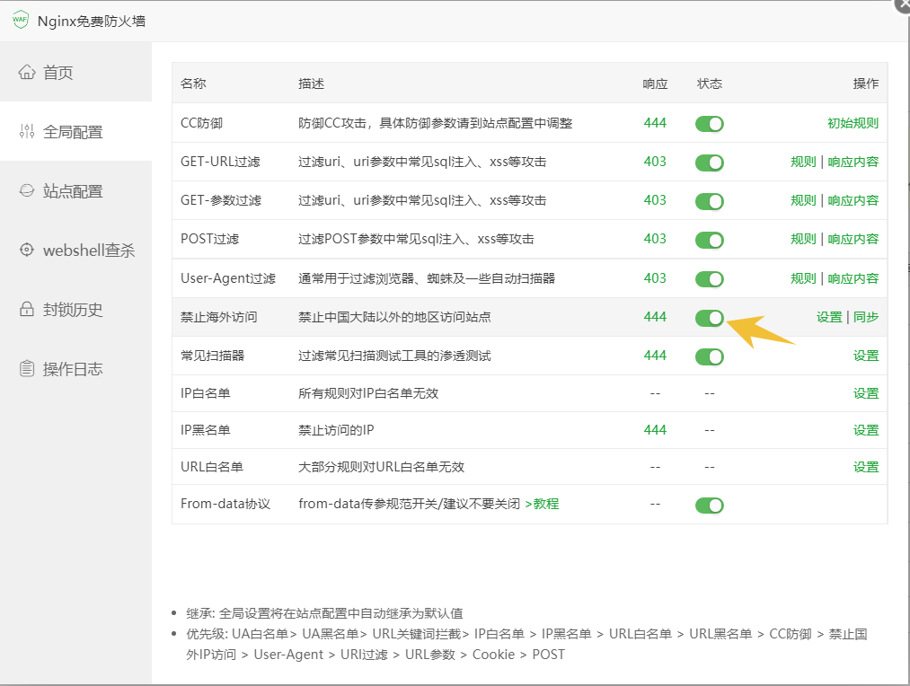The width and height of the screenshot is (910, 686).
Task: Click the 名称 column header
Action: coord(193,84)
